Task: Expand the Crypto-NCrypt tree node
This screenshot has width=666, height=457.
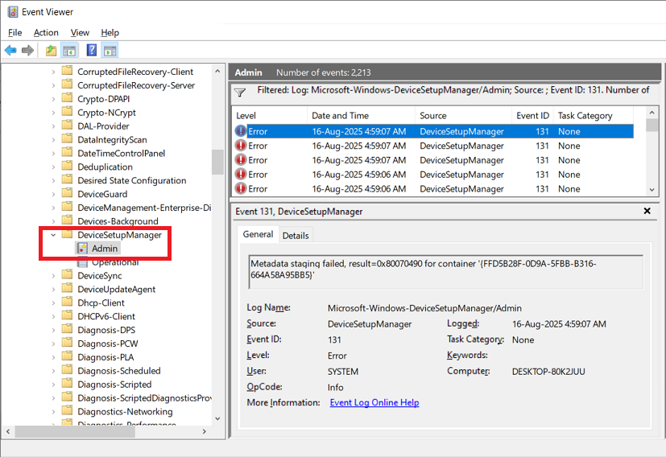Action: pos(54,113)
